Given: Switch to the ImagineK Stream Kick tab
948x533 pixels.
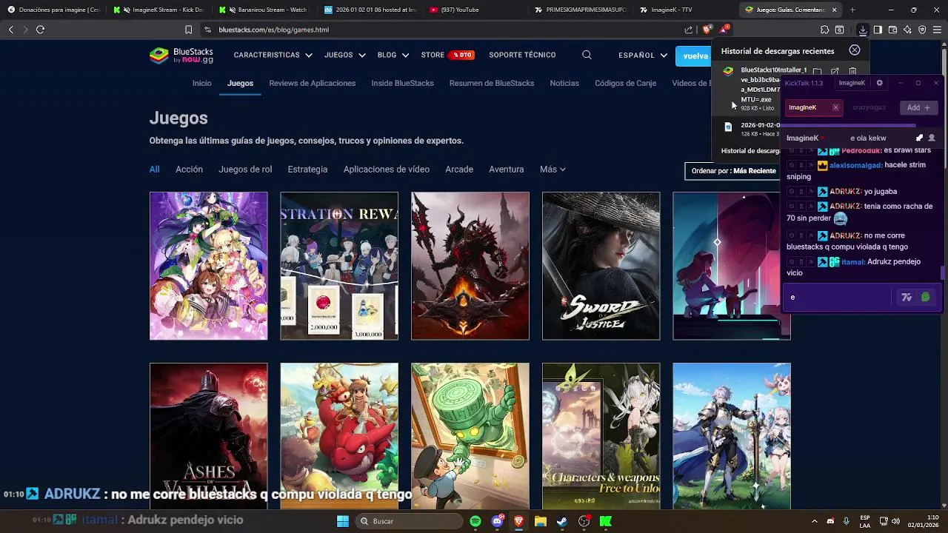Looking at the screenshot, I should [x=161, y=10].
